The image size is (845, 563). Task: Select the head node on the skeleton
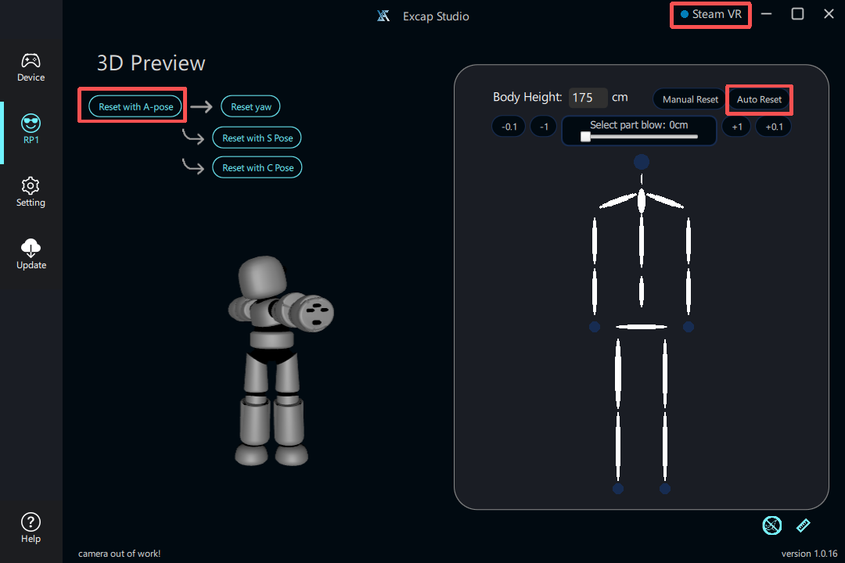(x=642, y=162)
